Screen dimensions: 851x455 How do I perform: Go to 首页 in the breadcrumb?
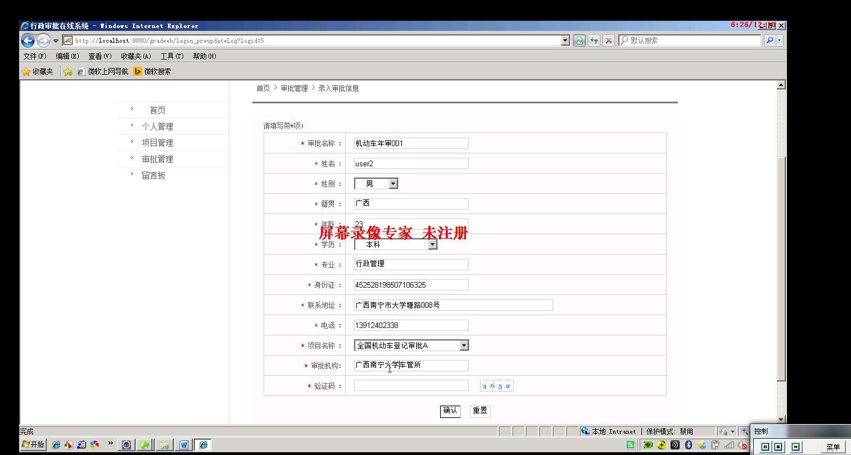tap(263, 88)
